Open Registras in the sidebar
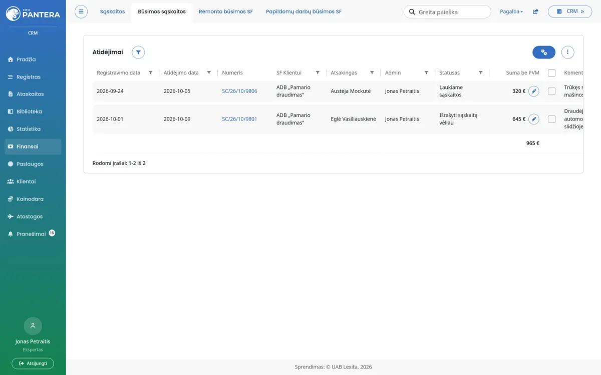This screenshot has width=601, height=375. (x=33, y=77)
